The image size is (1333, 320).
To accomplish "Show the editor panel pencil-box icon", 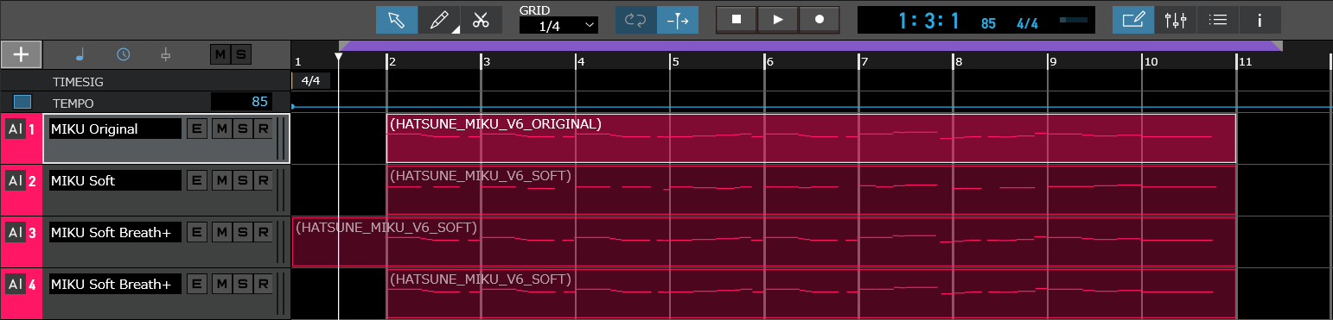I will click(1132, 19).
